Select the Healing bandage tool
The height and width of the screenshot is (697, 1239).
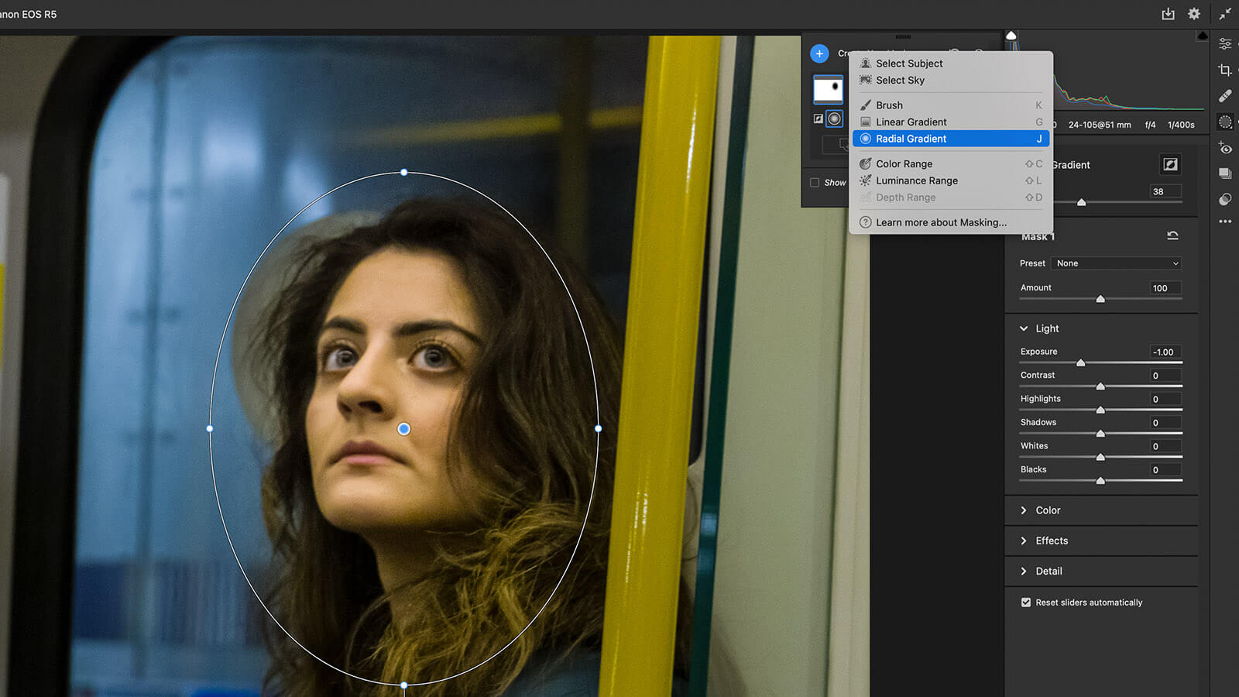(x=1225, y=96)
